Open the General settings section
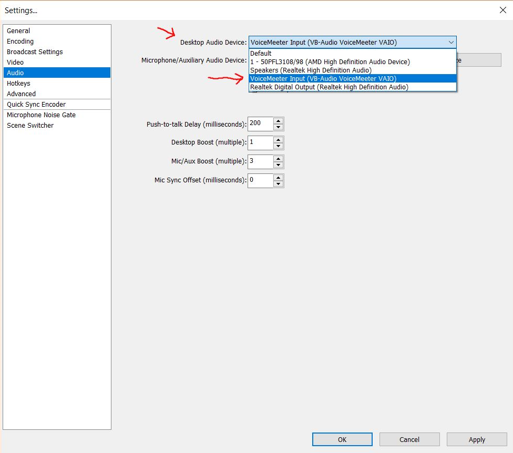This screenshot has height=453, width=513. (57, 31)
